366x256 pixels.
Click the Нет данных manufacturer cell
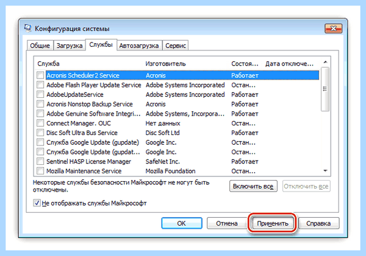pos(163,123)
